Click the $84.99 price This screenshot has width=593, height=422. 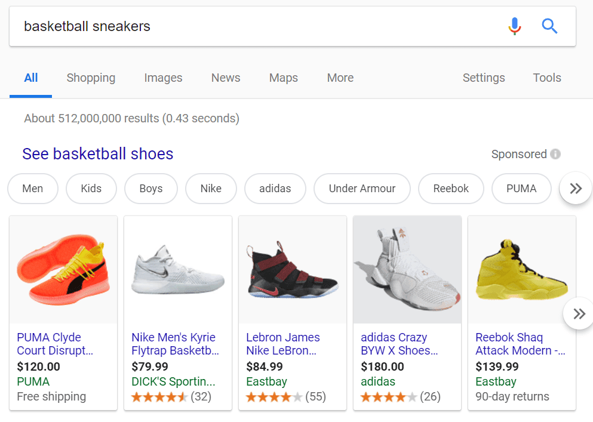tap(265, 366)
